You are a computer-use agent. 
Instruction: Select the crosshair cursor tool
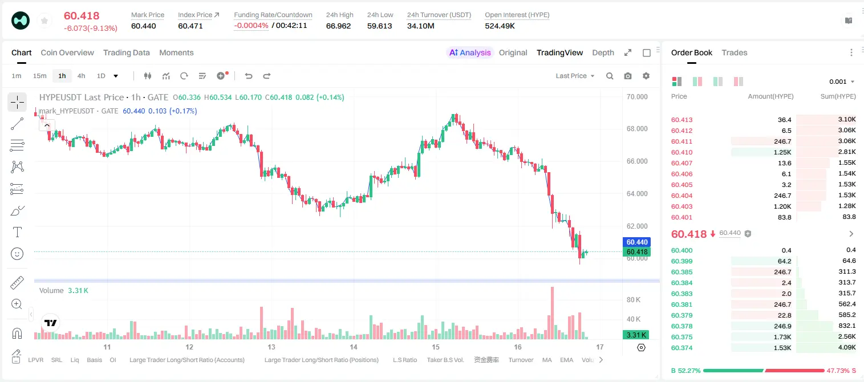(x=17, y=102)
